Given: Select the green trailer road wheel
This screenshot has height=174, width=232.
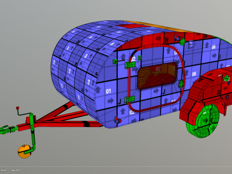Looking at the screenshot, I should 203,121.
